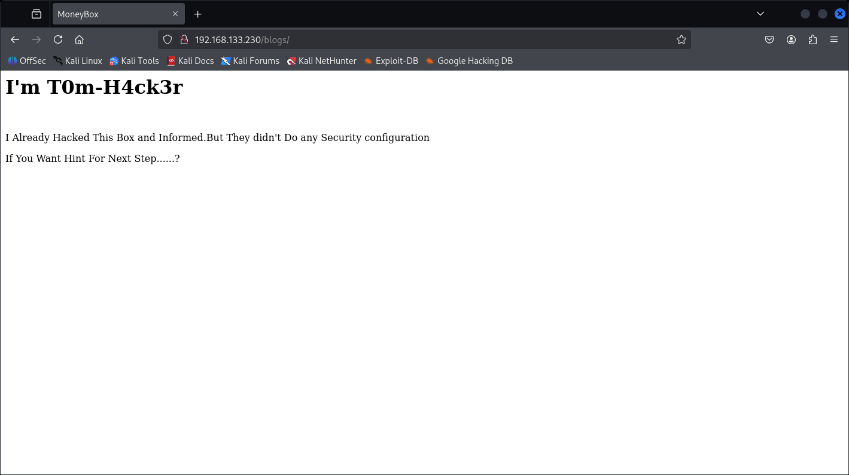Show tracking protection shield info
The width and height of the screenshot is (849, 475).
(x=168, y=39)
